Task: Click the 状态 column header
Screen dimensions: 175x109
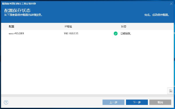Action: (124, 26)
